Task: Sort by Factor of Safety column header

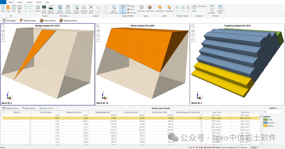Action: pyautogui.click(x=45, y=112)
